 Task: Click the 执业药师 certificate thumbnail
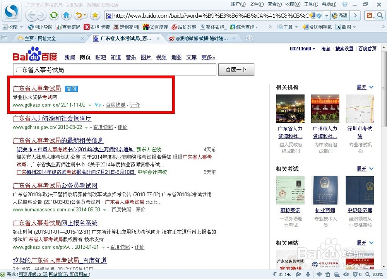325,190
